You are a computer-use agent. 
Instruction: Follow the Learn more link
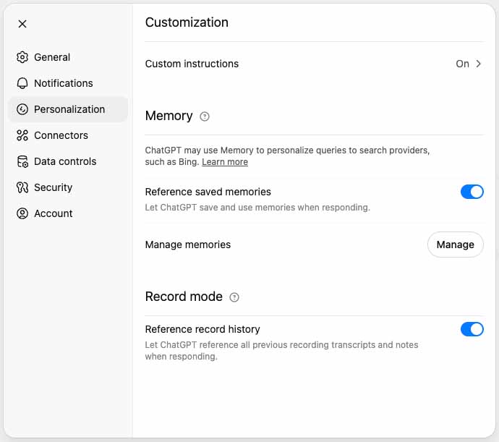(225, 162)
